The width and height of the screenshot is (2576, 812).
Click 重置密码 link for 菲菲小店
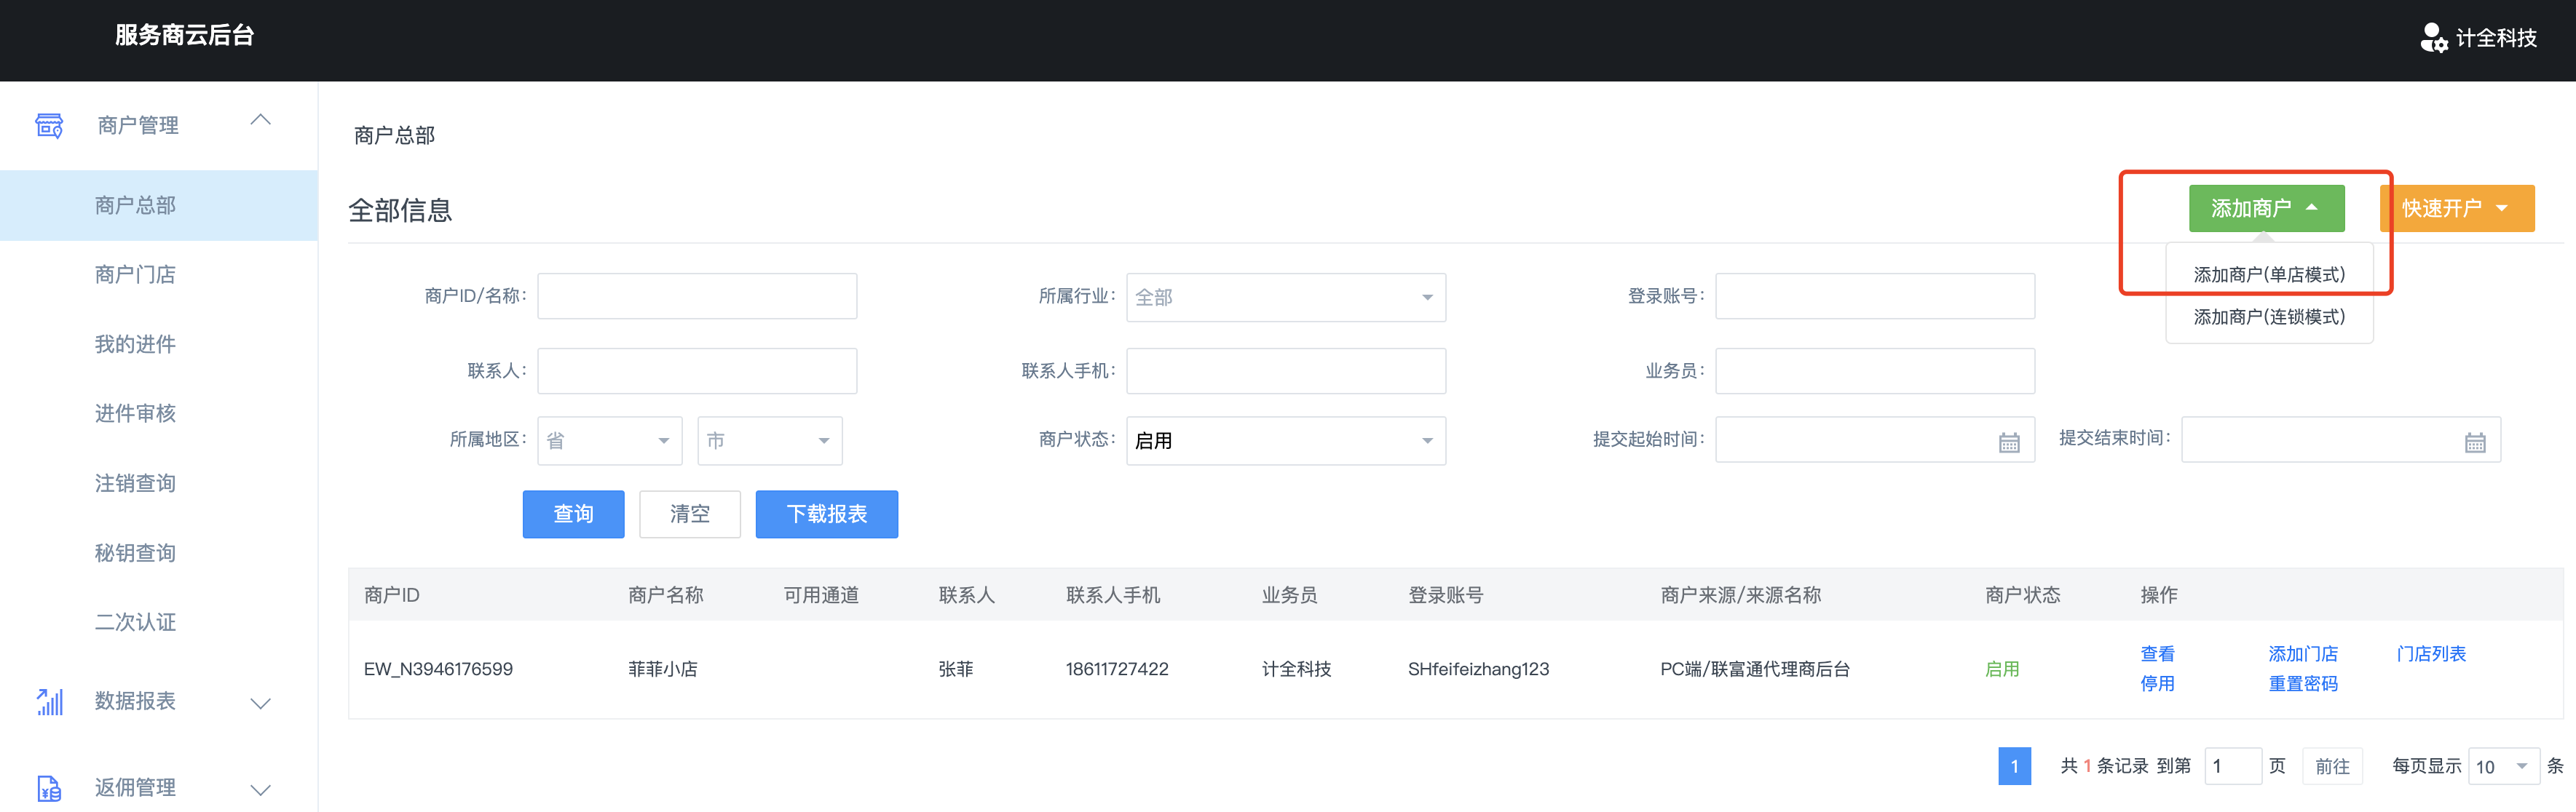2302,684
